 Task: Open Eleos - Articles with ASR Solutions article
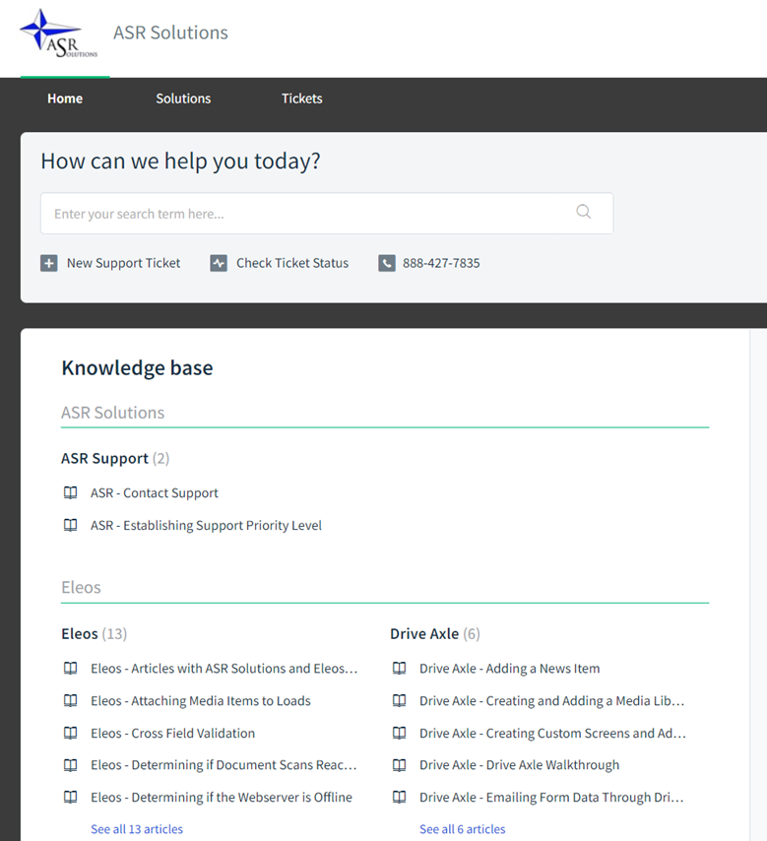point(224,669)
